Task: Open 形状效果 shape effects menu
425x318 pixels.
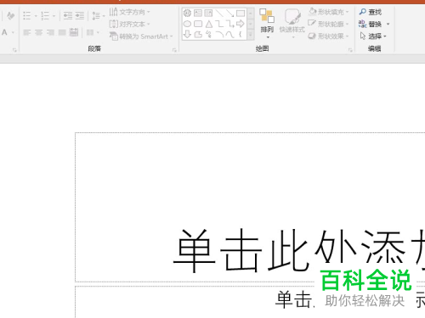Action: (329, 36)
